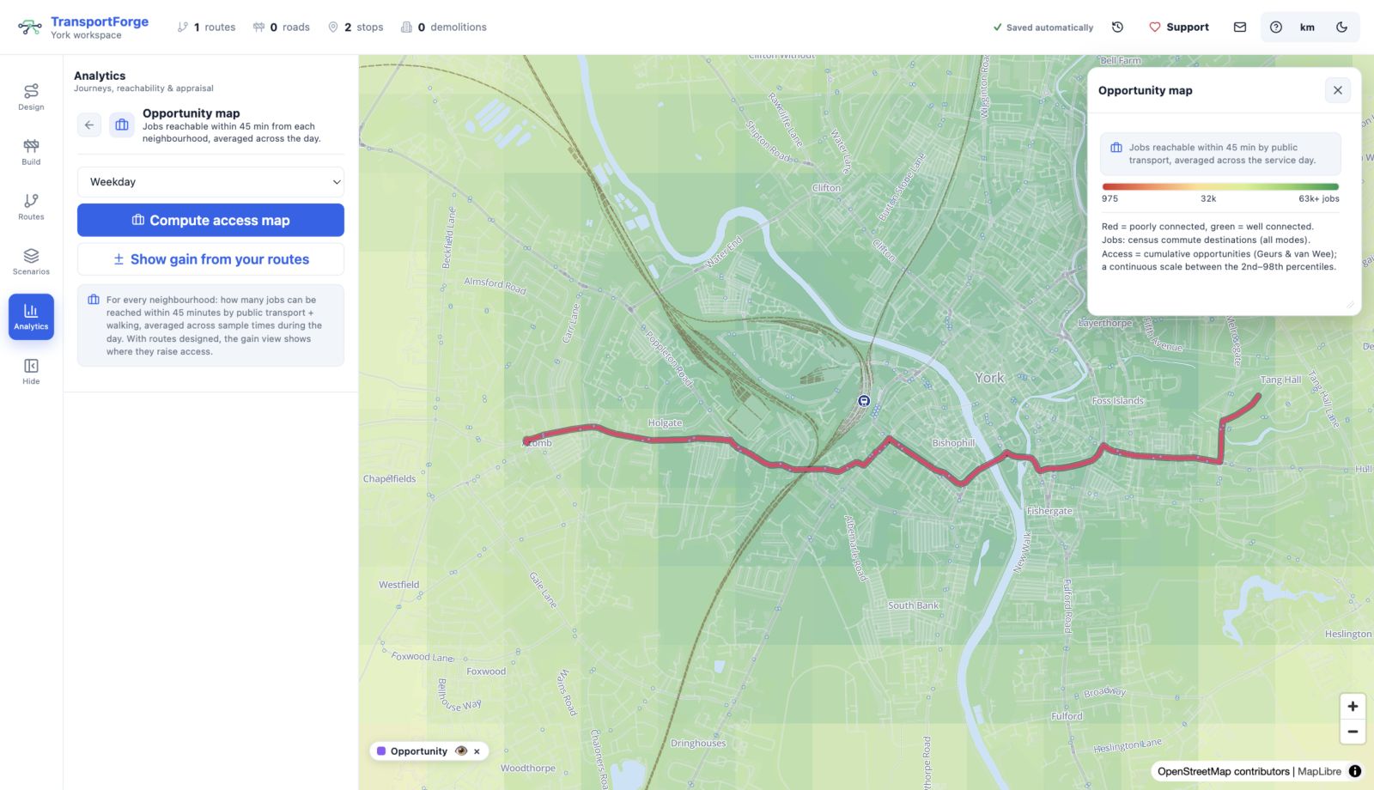Select the Analytics sidebar tab
The image size is (1374, 790).
(x=31, y=317)
